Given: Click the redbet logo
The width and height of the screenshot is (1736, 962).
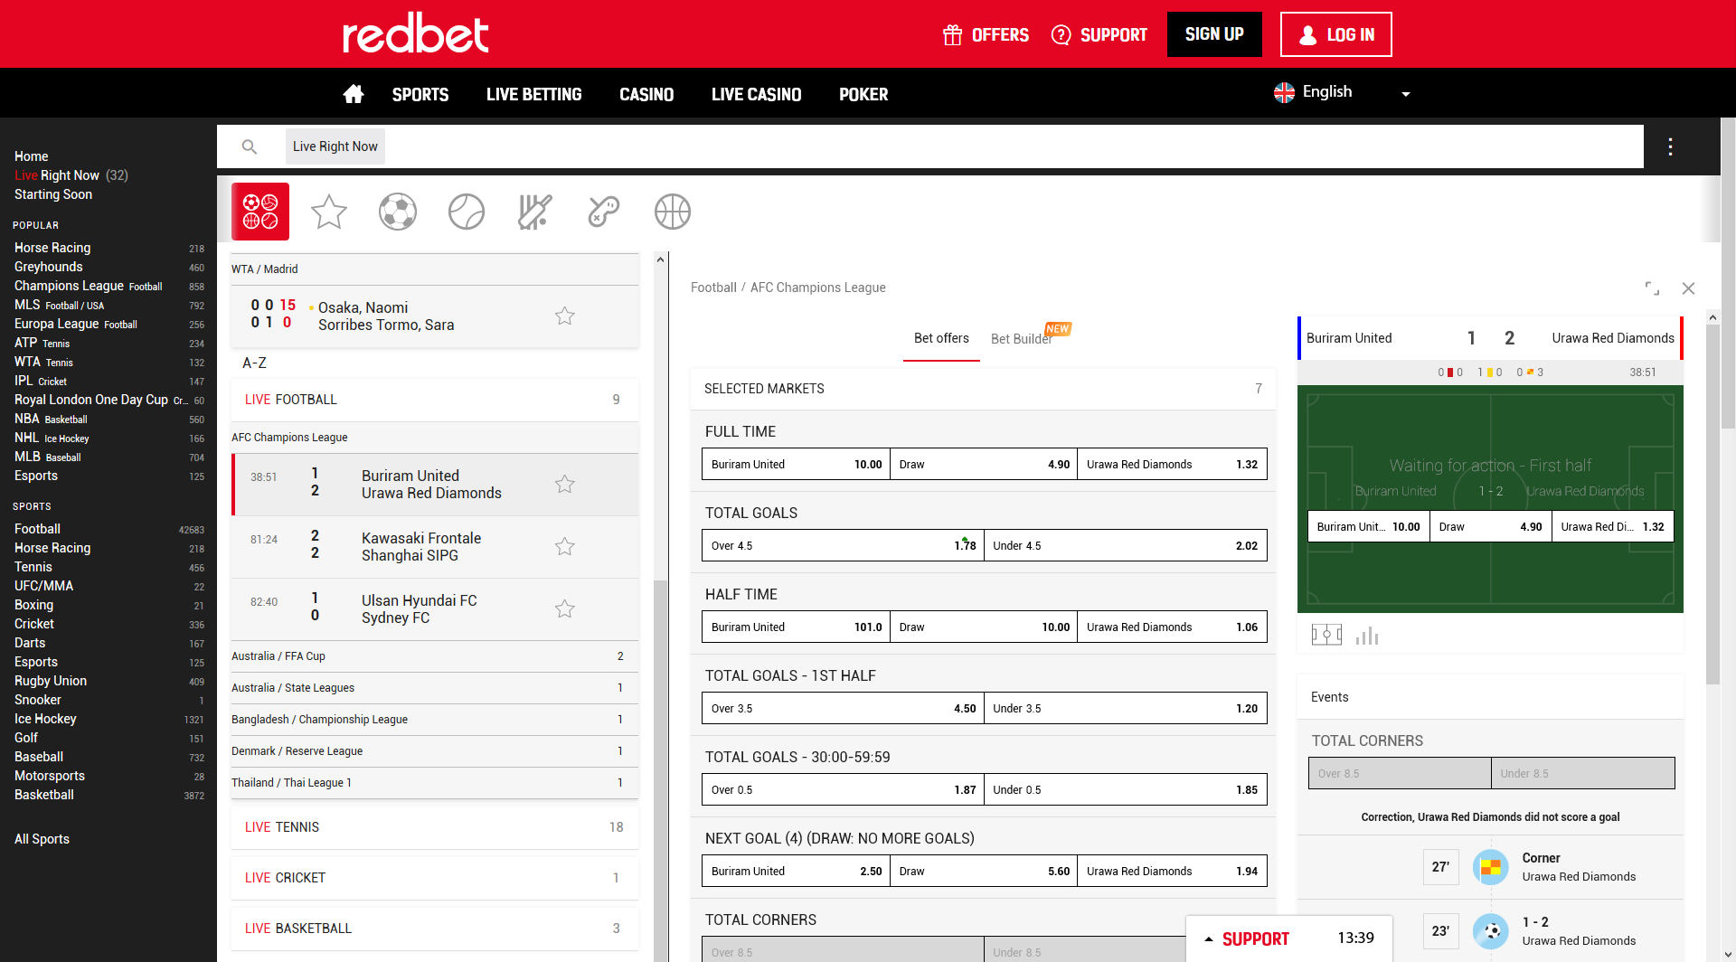Looking at the screenshot, I should point(416,33).
